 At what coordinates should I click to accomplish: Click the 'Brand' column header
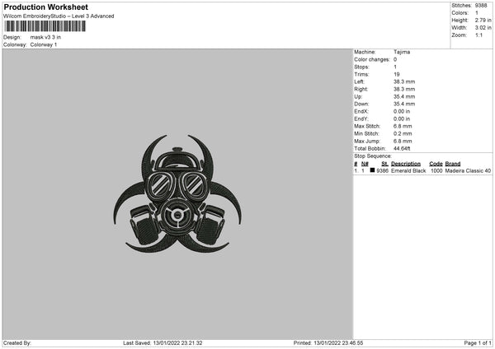click(453, 164)
